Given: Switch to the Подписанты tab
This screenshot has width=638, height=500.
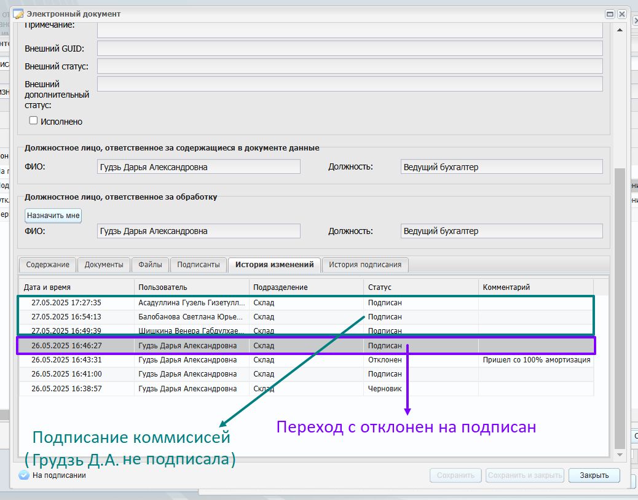Looking at the screenshot, I should pos(198,265).
